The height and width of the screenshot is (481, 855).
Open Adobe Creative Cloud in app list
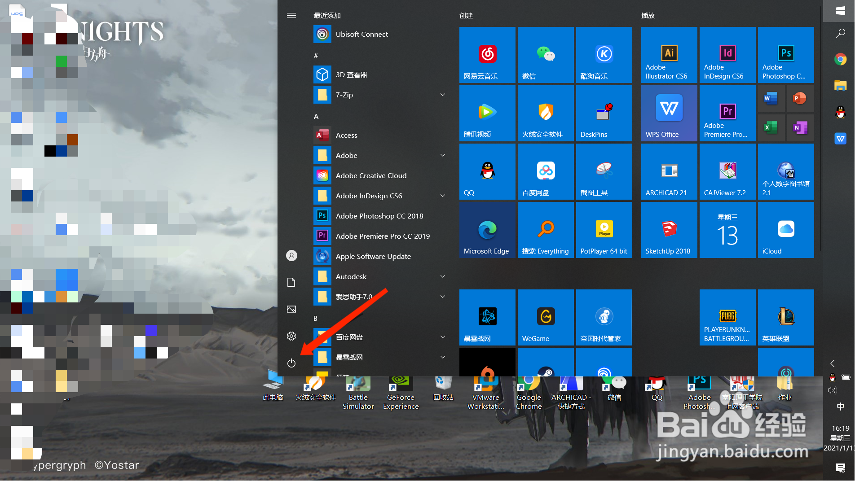pos(380,175)
